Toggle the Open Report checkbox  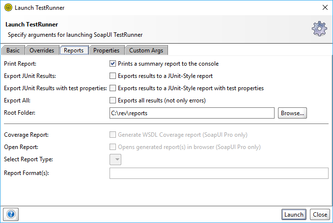click(x=112, y=147)
